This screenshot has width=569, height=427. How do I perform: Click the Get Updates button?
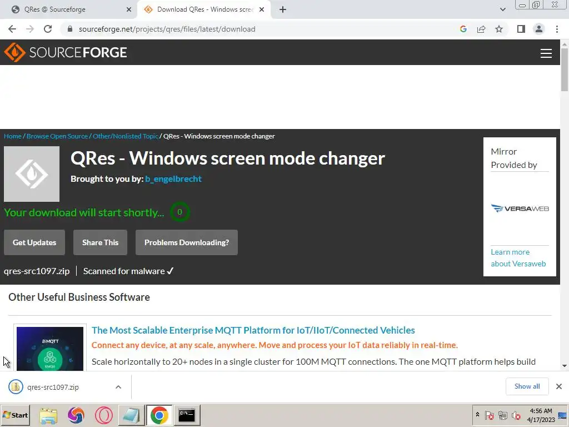coord(34,242)
